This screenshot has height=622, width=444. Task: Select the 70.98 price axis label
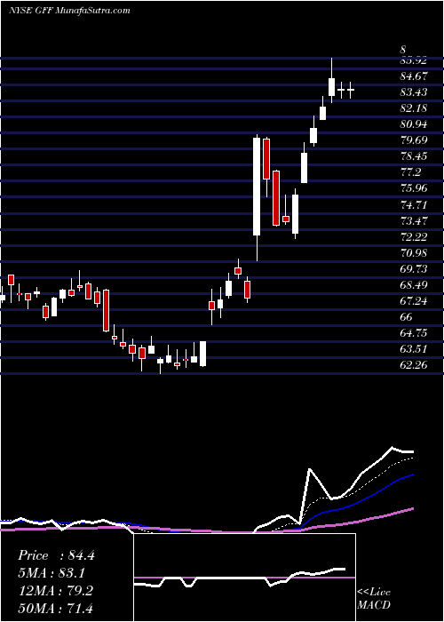point(414,253)
